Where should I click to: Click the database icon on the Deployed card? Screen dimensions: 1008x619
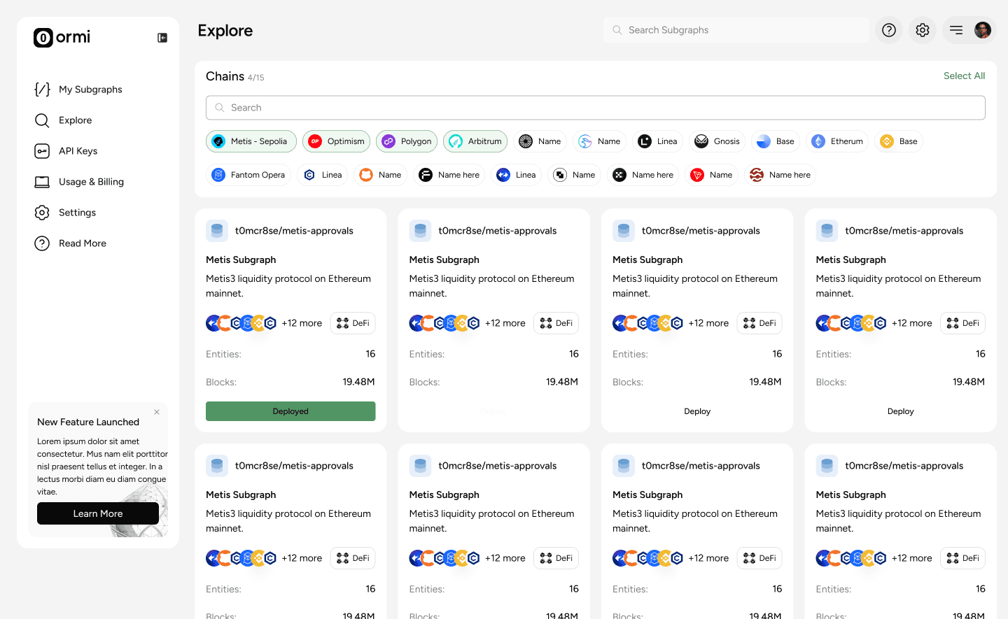click(217, 231)
